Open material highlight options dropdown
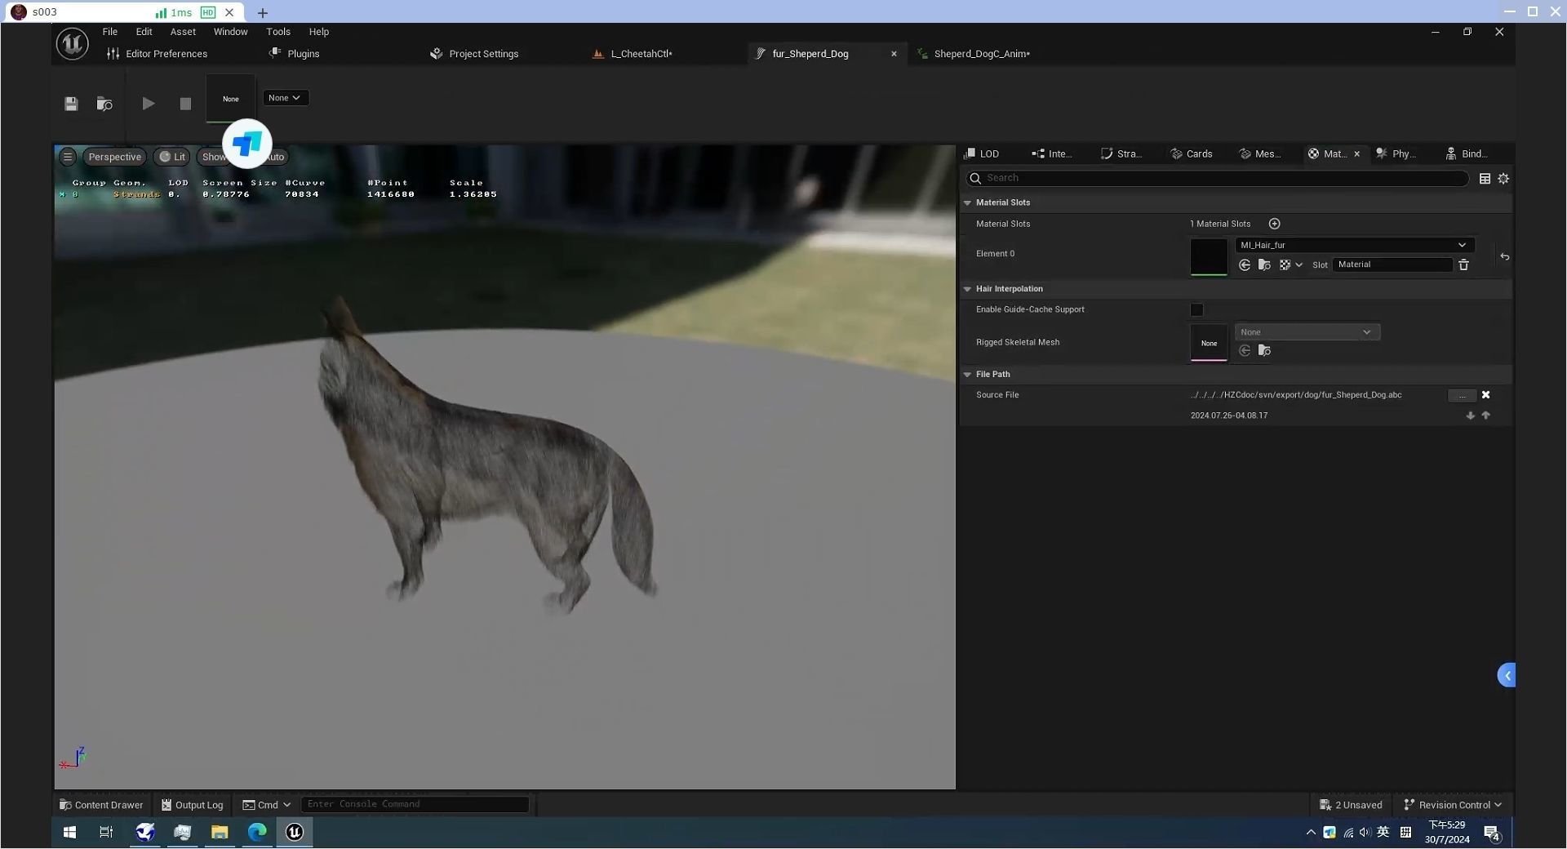The width and height of the screenshot is (1567, 849). (1291, 265)
